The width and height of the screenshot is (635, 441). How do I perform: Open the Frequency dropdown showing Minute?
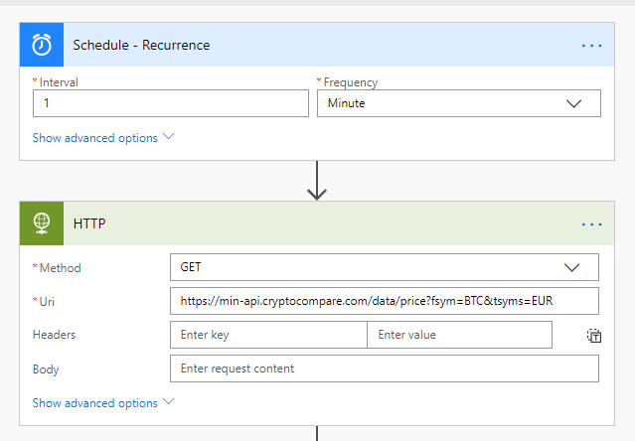459,103
